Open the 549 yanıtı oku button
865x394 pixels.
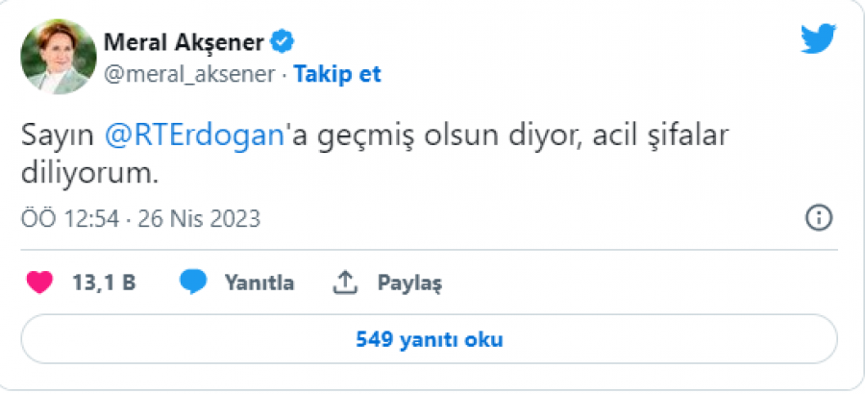click(x=429, y=339)
